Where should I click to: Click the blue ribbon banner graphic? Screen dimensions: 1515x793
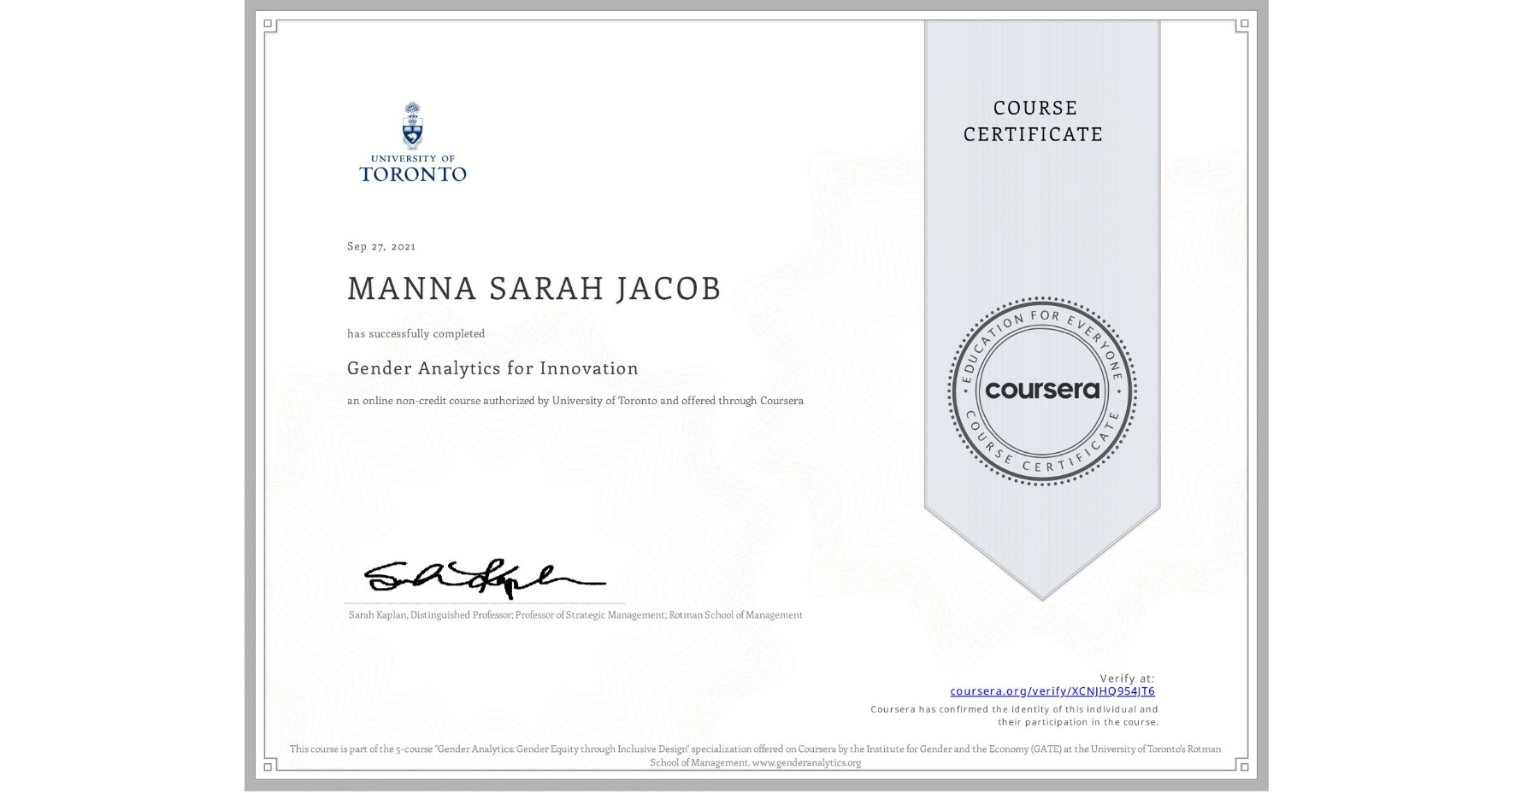point(1043,530)
